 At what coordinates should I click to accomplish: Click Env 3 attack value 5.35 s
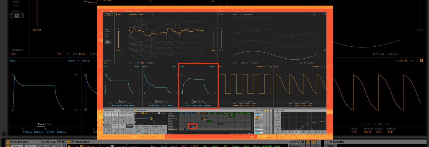tap(188, 105)
